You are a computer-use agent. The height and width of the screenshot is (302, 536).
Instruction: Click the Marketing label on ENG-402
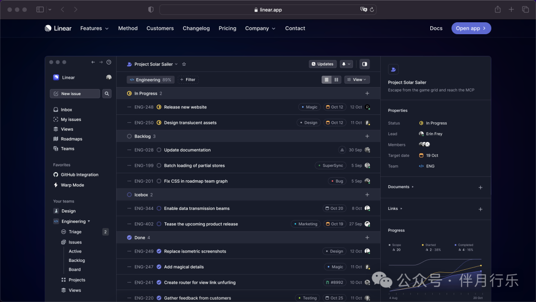pyautogui.click(x=306, y=224)
